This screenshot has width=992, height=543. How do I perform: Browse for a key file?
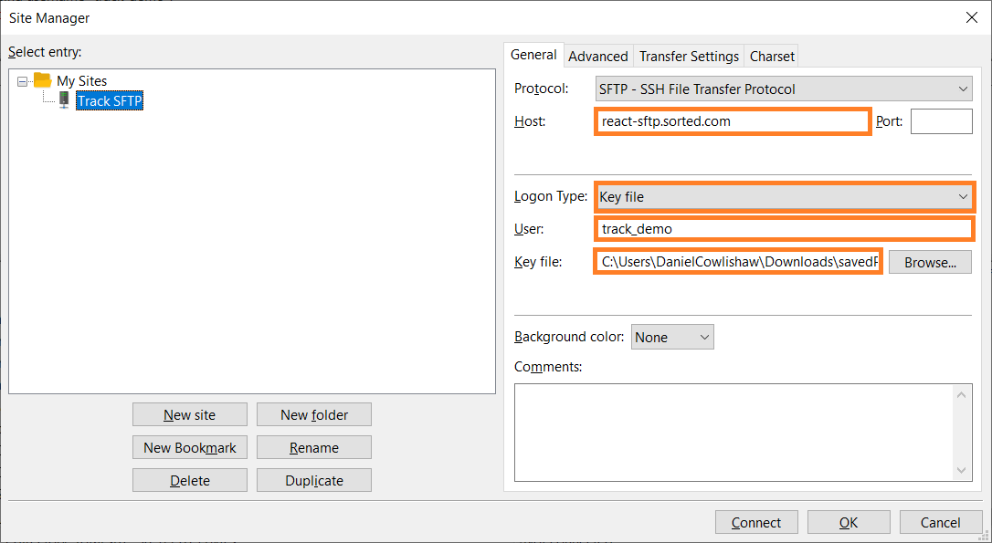click(x=930, y=262)
